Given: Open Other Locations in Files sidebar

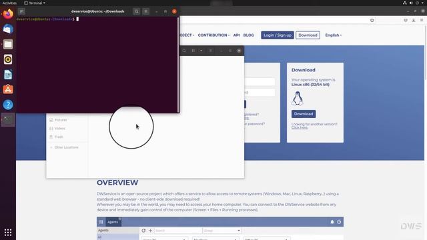Looking at the screenshot, I should (66, 147).
